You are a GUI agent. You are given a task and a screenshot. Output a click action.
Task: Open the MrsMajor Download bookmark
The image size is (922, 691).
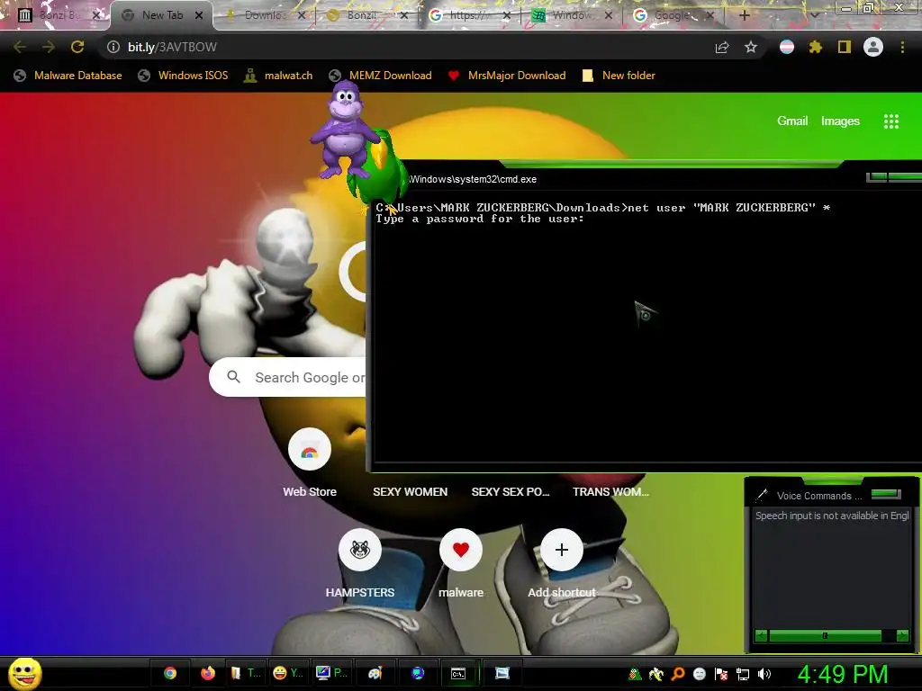507,76
